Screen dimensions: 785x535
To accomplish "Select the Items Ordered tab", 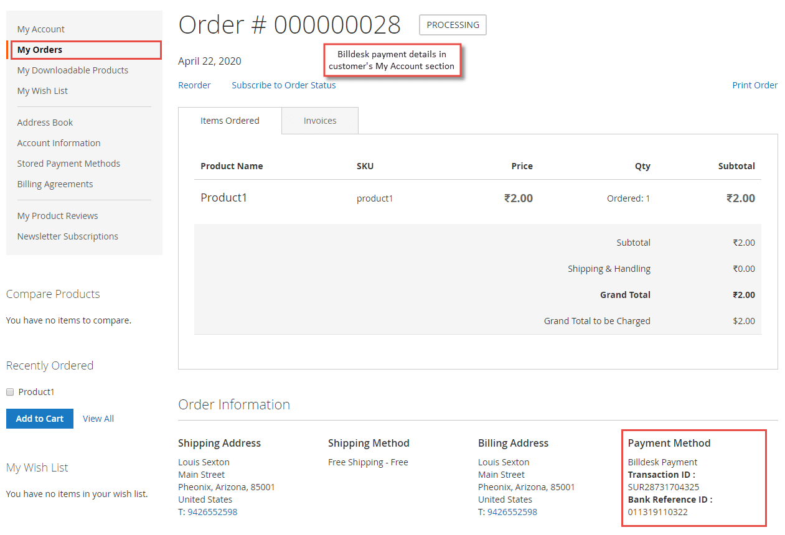I will (230, 120).
